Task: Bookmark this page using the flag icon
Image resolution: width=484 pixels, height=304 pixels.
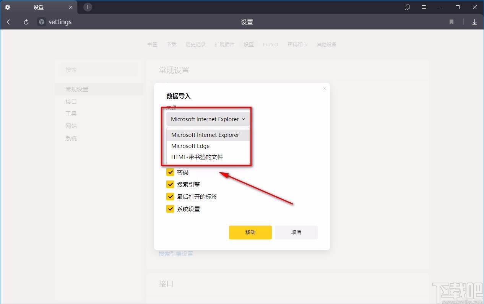Action: point(451,22)
